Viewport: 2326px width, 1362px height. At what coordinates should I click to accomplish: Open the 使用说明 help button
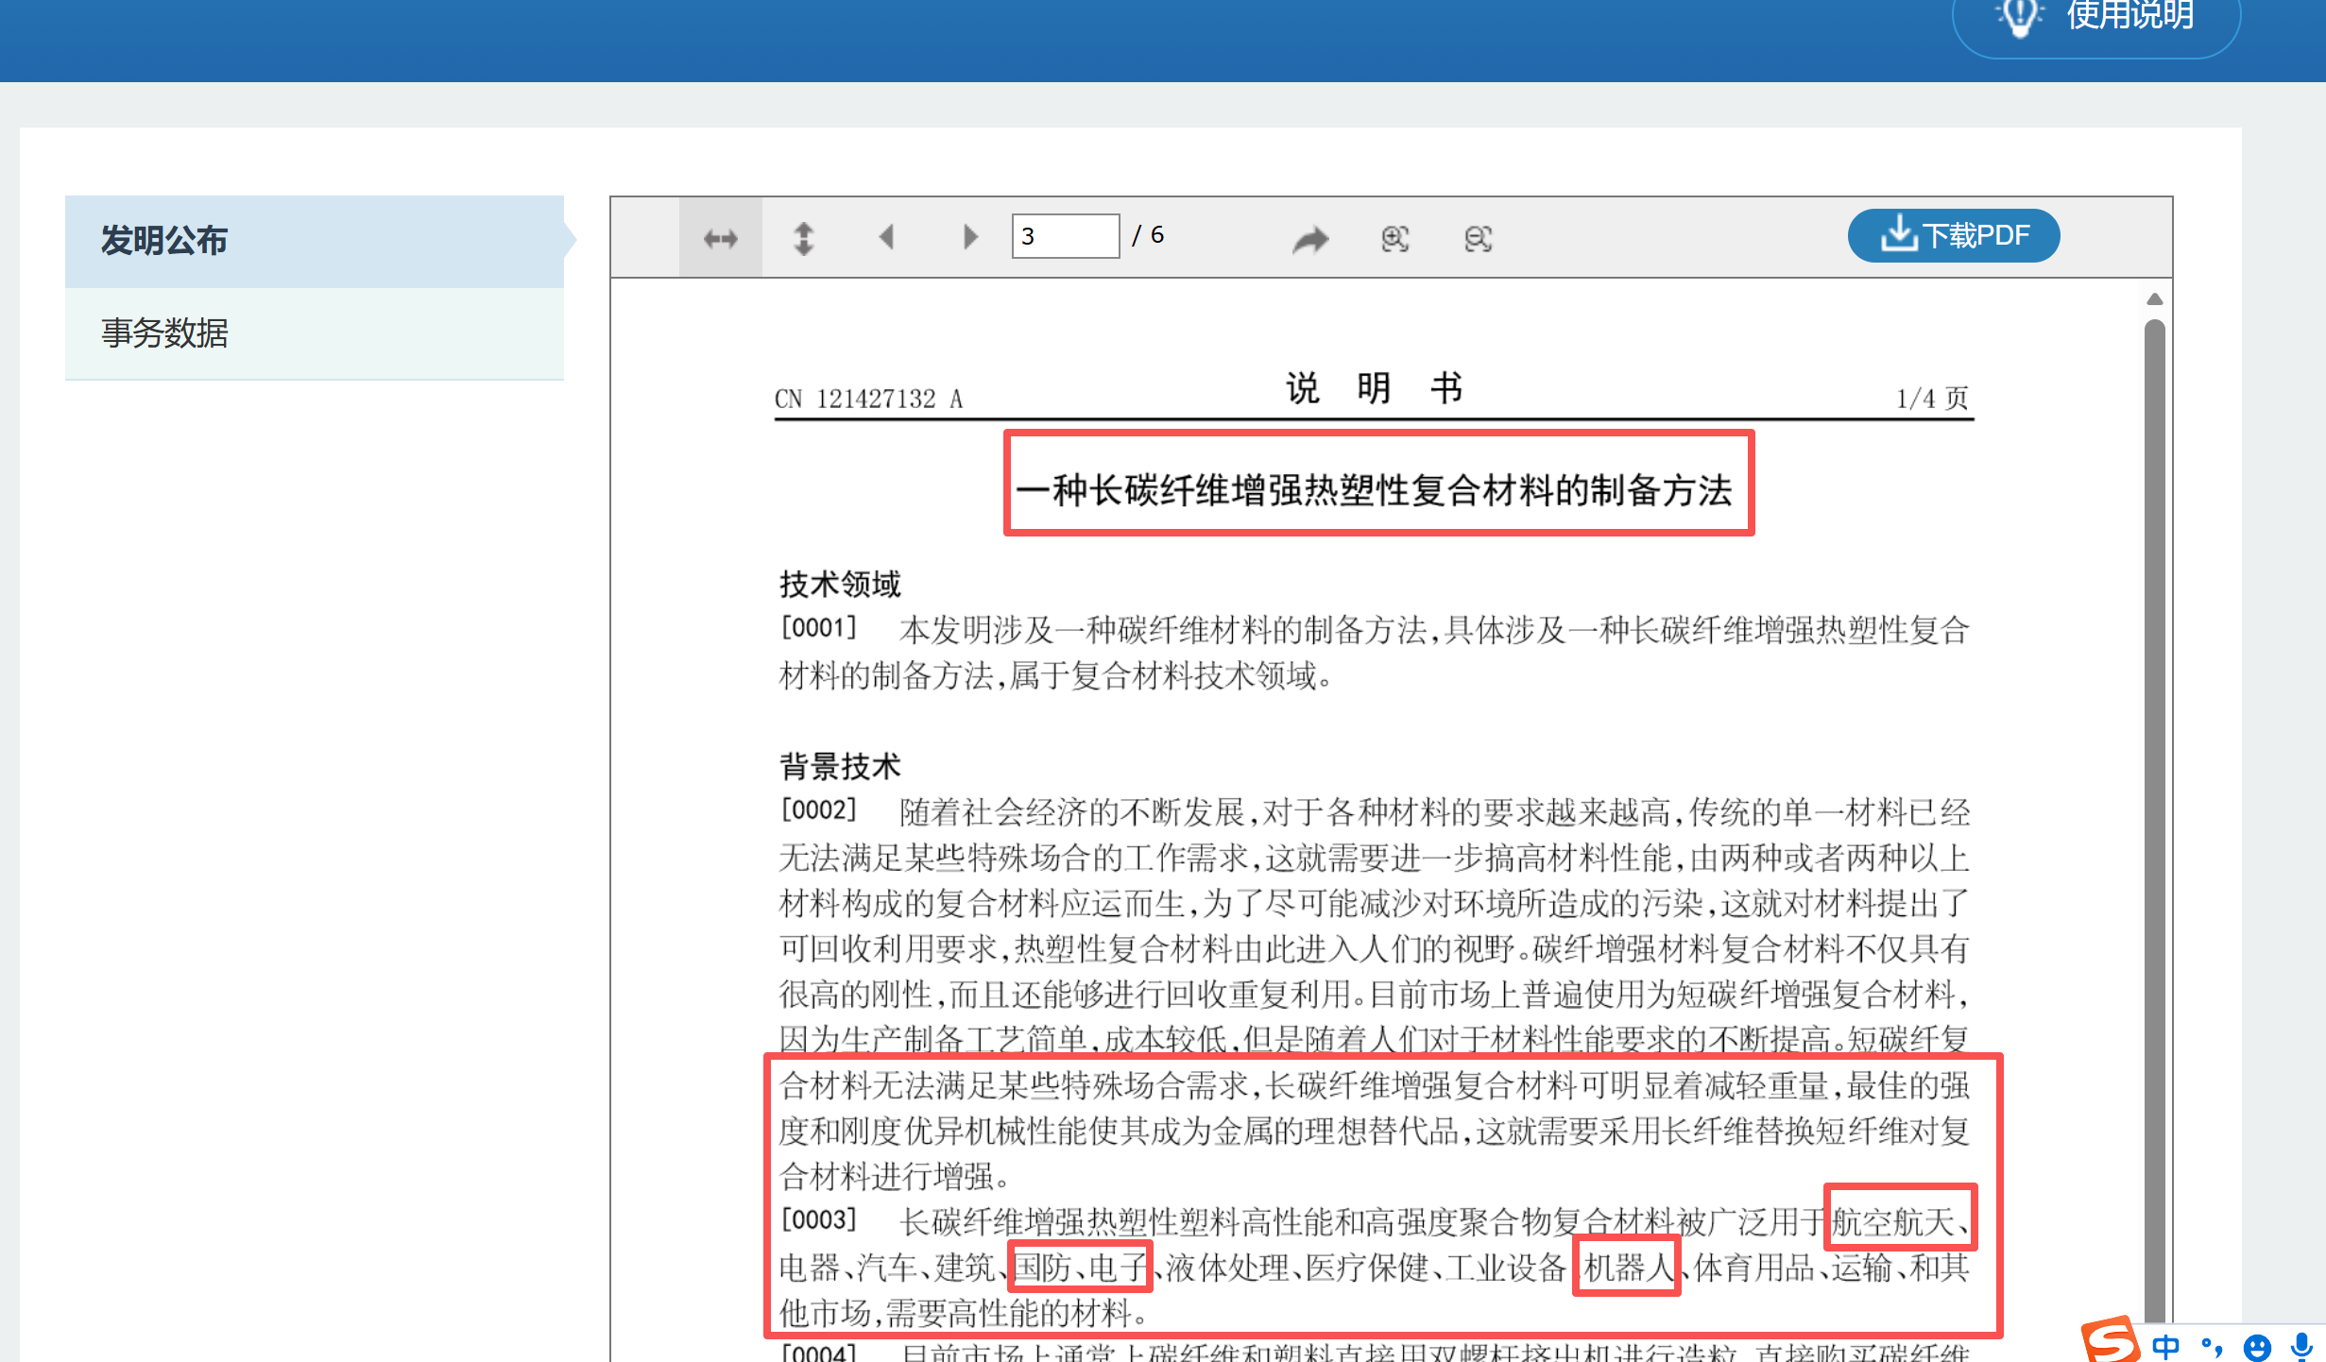point(2129,17)
